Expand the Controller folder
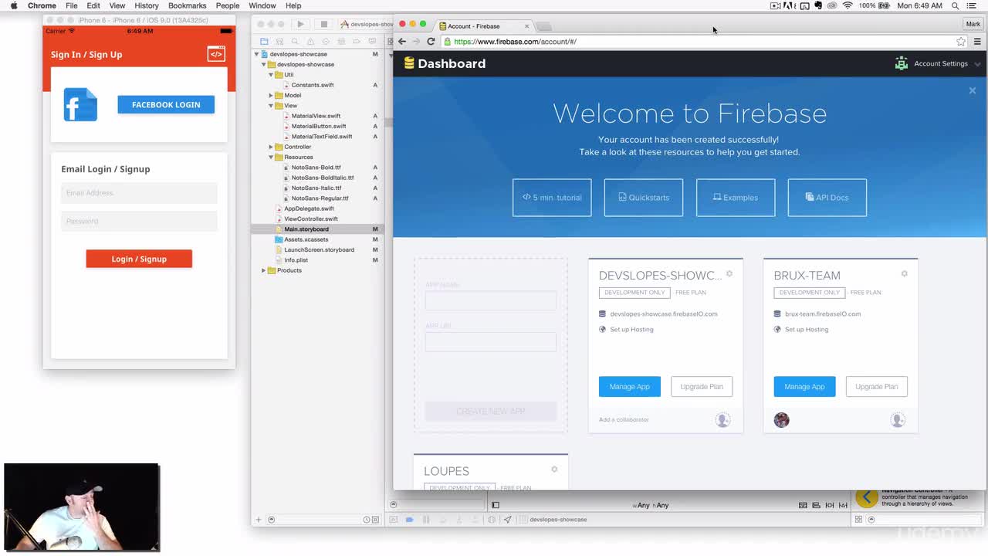The width and height of the screenshot is (988, 556). tap(271, 147)
